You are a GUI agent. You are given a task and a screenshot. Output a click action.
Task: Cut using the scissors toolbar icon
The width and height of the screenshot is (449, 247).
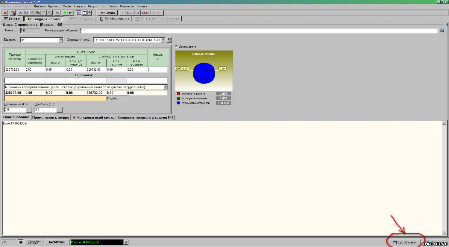tap(20, 13)
